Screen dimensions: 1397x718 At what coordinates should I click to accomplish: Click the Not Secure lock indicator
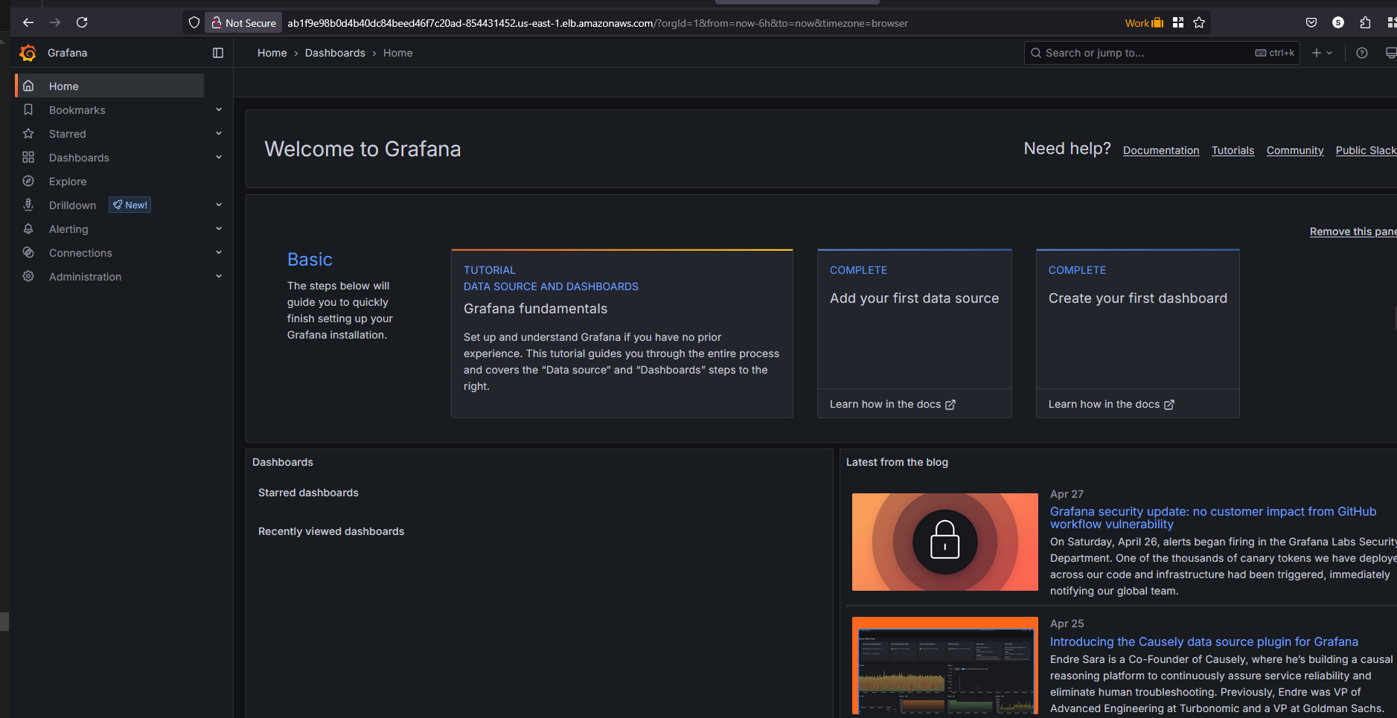(x=243, y=22)
